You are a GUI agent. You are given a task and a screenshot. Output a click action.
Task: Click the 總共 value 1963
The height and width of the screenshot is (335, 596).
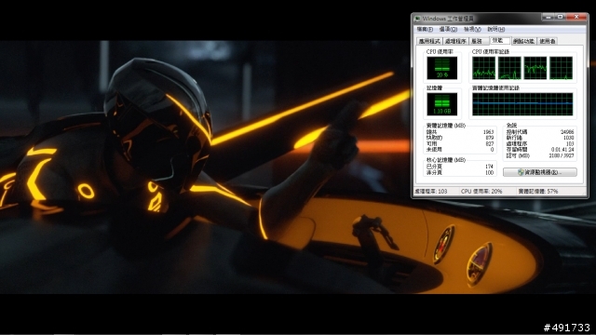coord(488,132)
